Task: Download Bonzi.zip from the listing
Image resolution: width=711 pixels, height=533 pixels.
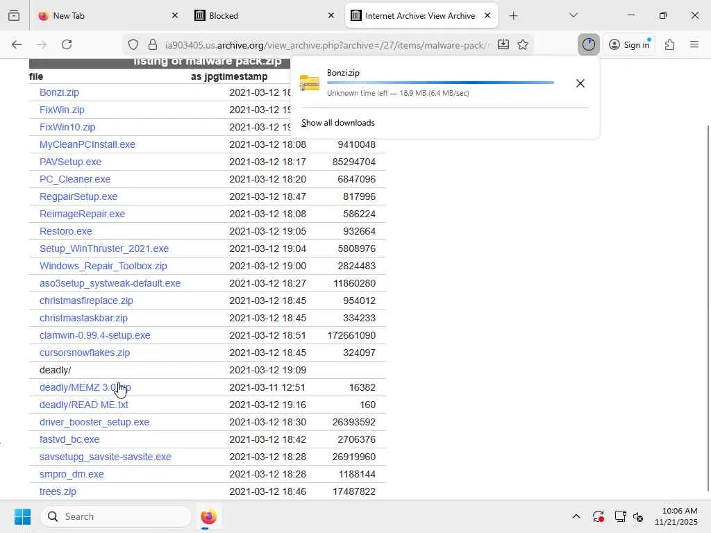Action: (60, 92)
